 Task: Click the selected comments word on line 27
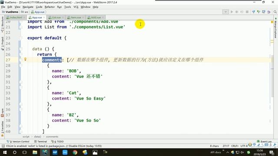[x=52, y=60]
